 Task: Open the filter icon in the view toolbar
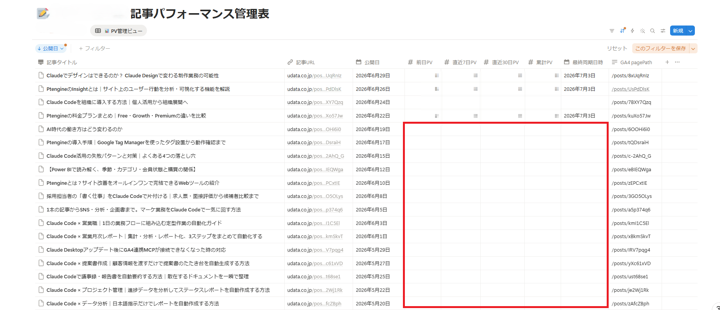click(612, 31)
